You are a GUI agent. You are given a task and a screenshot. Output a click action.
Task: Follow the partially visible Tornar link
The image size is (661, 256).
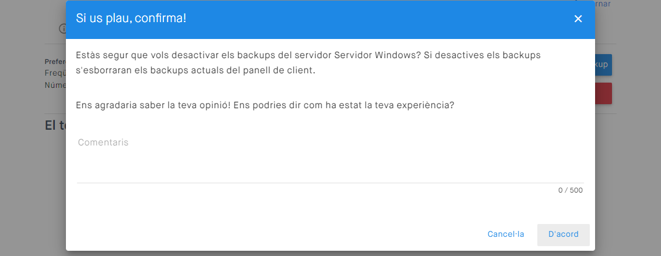click(602, 4)
